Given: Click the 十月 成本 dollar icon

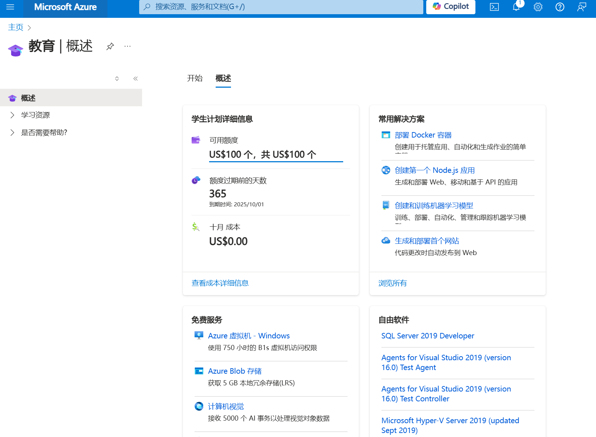Looking at the screenshot, I should click(x=196, y=227).
